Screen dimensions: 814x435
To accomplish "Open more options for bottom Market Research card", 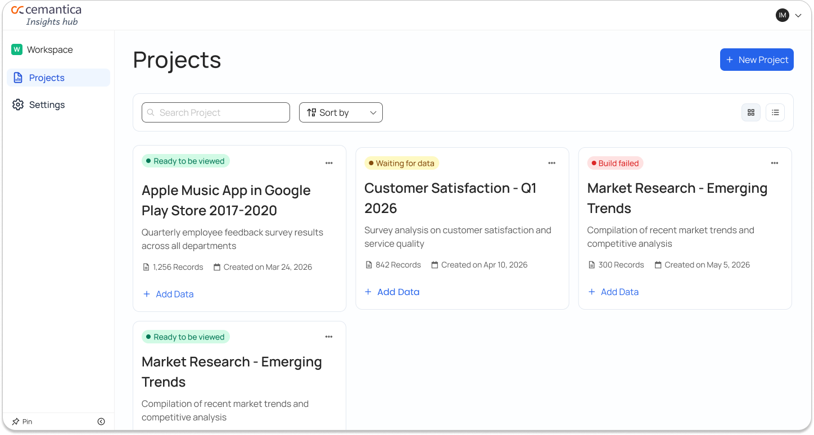I will [x=329, y=337].
